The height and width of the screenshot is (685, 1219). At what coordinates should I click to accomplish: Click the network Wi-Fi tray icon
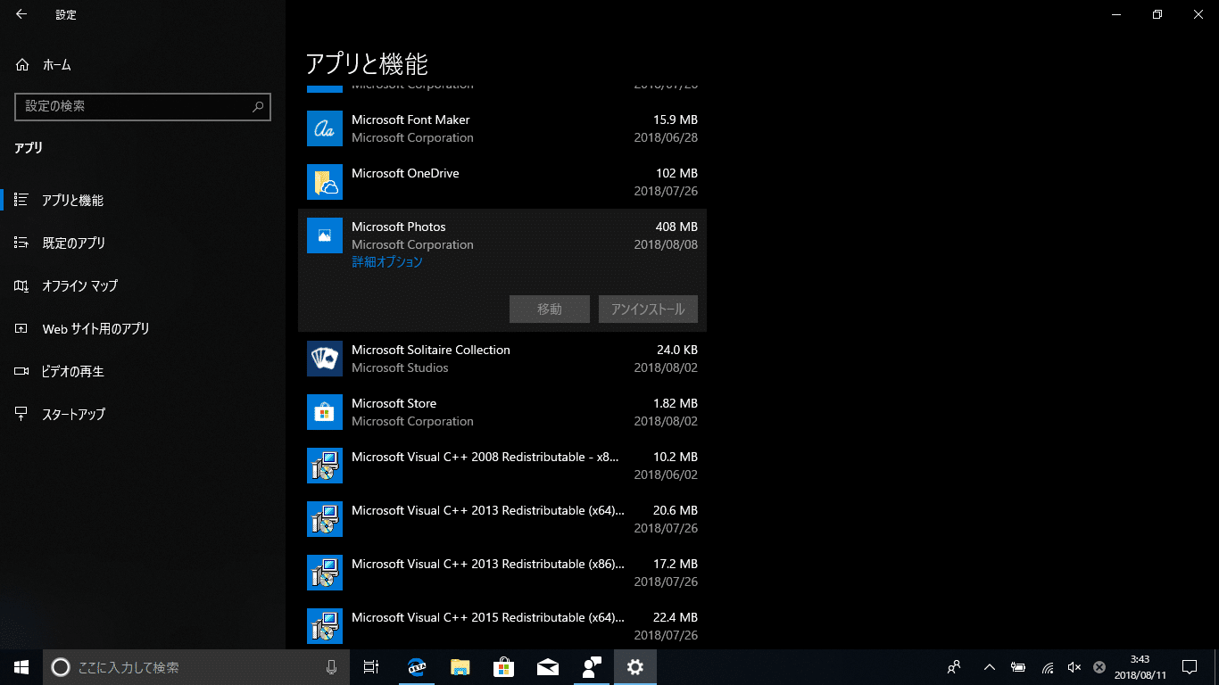[1048, 667]
